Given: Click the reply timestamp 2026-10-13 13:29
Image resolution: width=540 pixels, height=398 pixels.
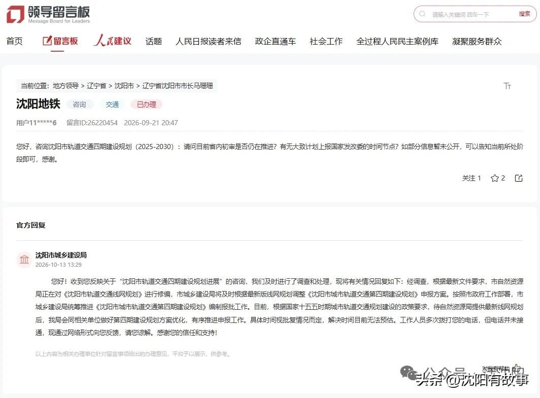Looking at the screenshot, I should click(58, 265).
